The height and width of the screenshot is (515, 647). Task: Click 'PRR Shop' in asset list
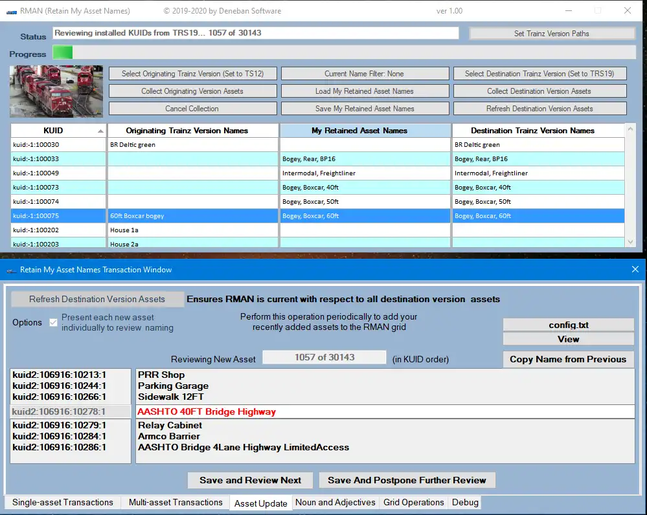pos(161,375)
